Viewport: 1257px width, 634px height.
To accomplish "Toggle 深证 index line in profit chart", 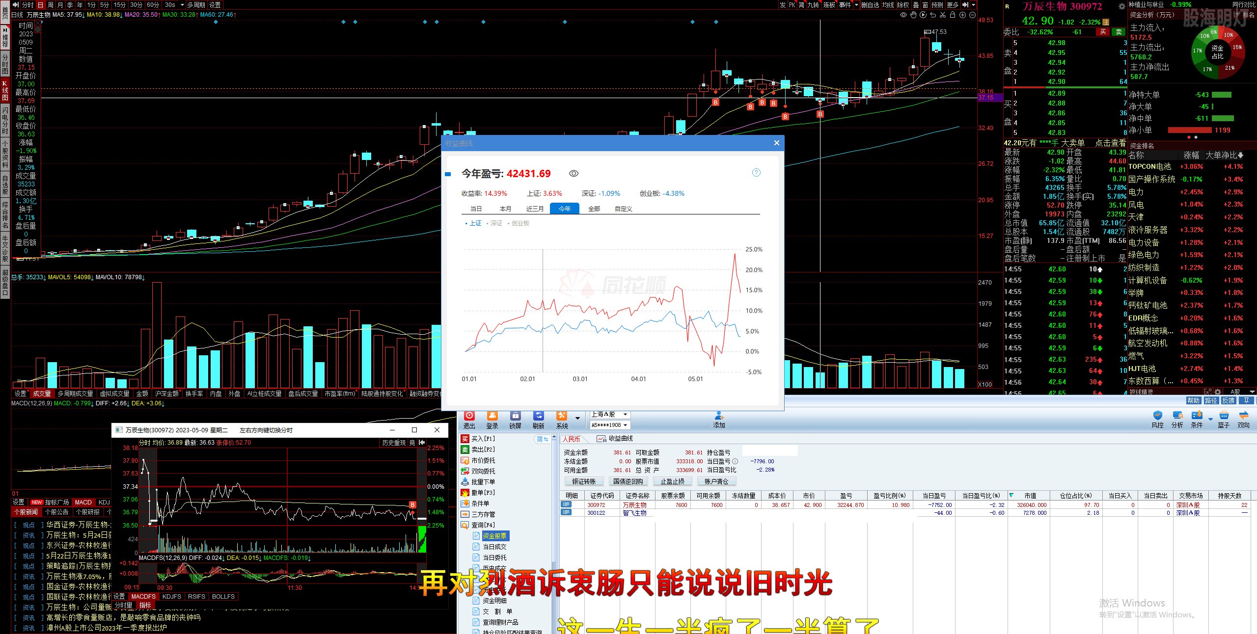I will 494,223.
